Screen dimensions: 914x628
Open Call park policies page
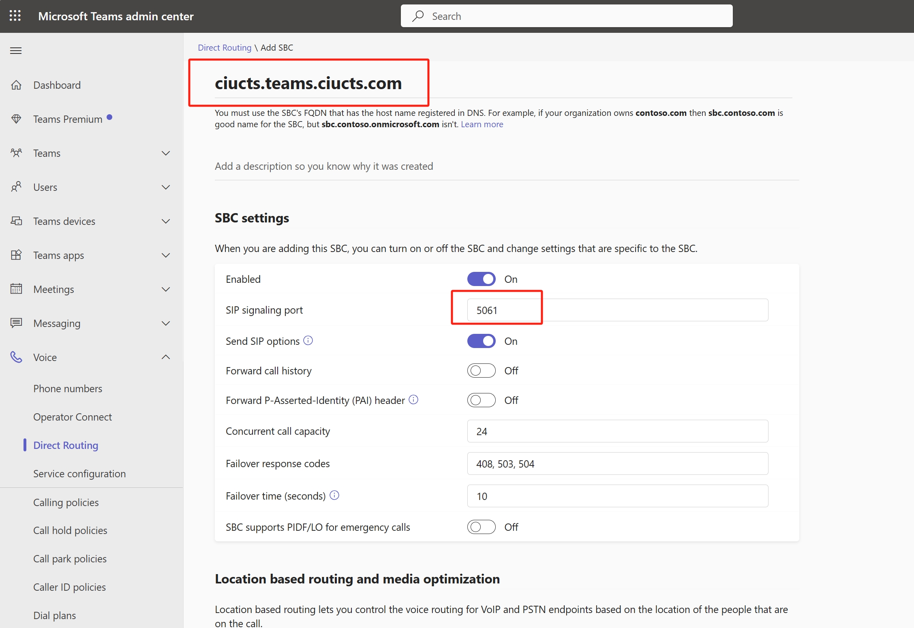[x=70, y=559]
